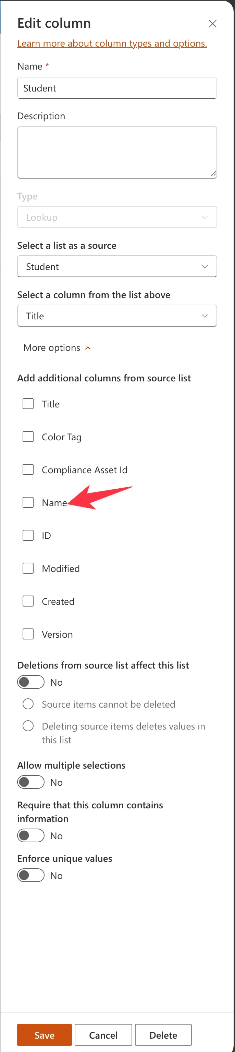Enable the Enforce unique values toggle
This screenshot has width=235, height=1052.
pyautogui.click(x=30, y=876)
